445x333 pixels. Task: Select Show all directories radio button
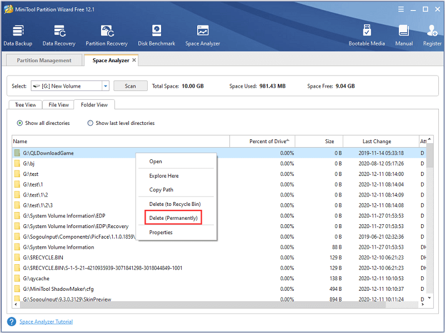[x=21, y=123]
